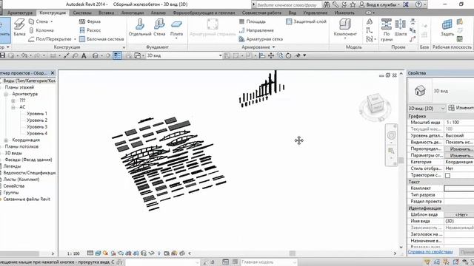Open the Управление ribbon tab
This screenshot has width=474, height=266.
click(315, 13)
